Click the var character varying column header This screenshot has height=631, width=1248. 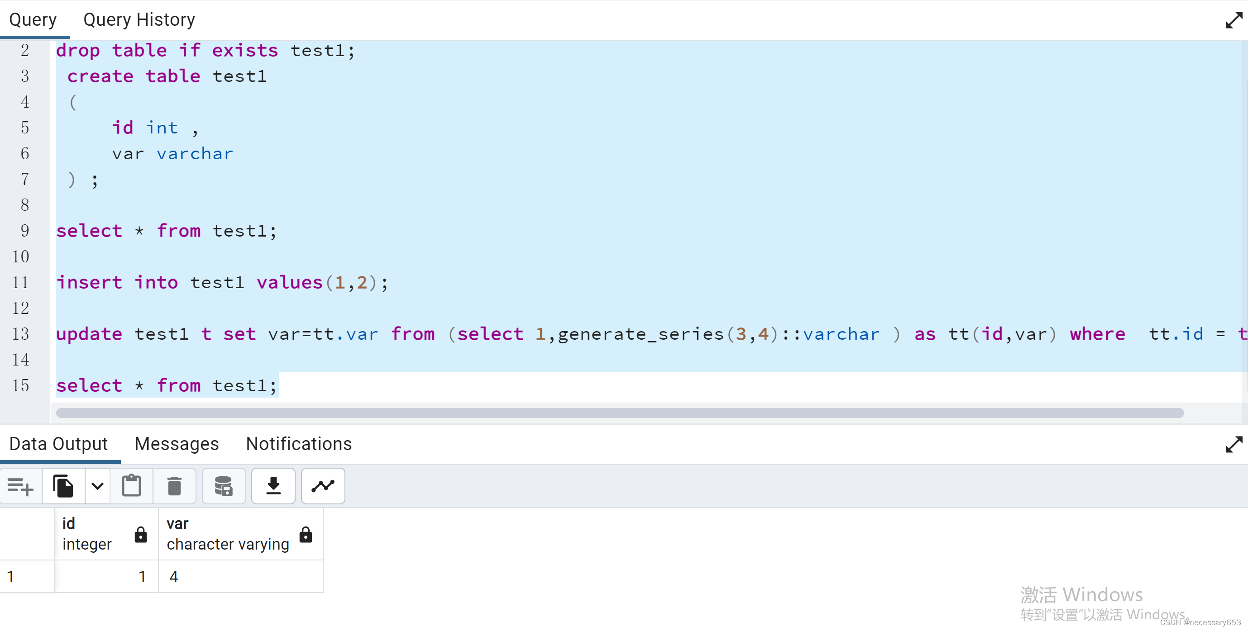point(228,533)
